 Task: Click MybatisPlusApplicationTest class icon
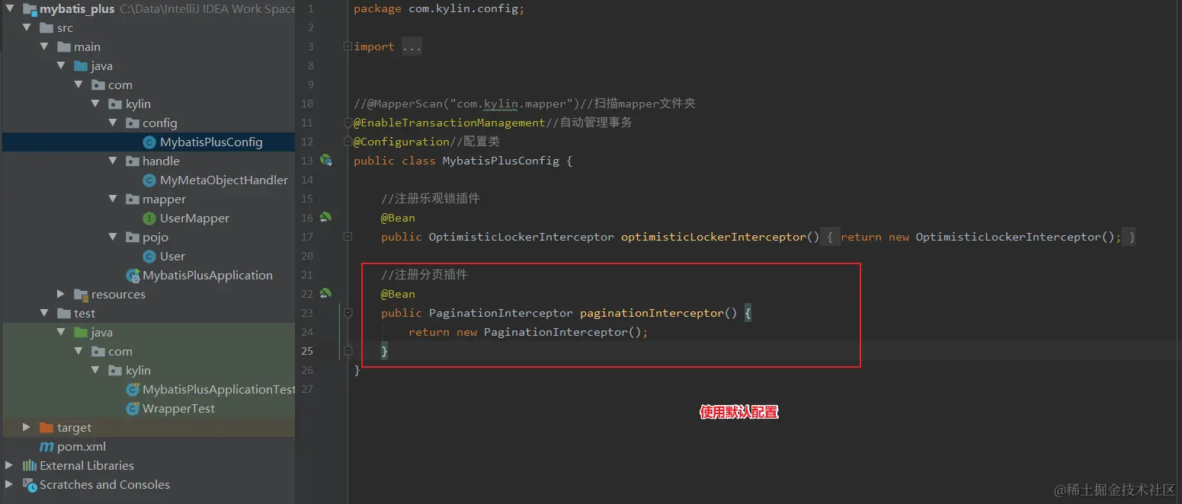pyautogui.click(x=133, y=390)
